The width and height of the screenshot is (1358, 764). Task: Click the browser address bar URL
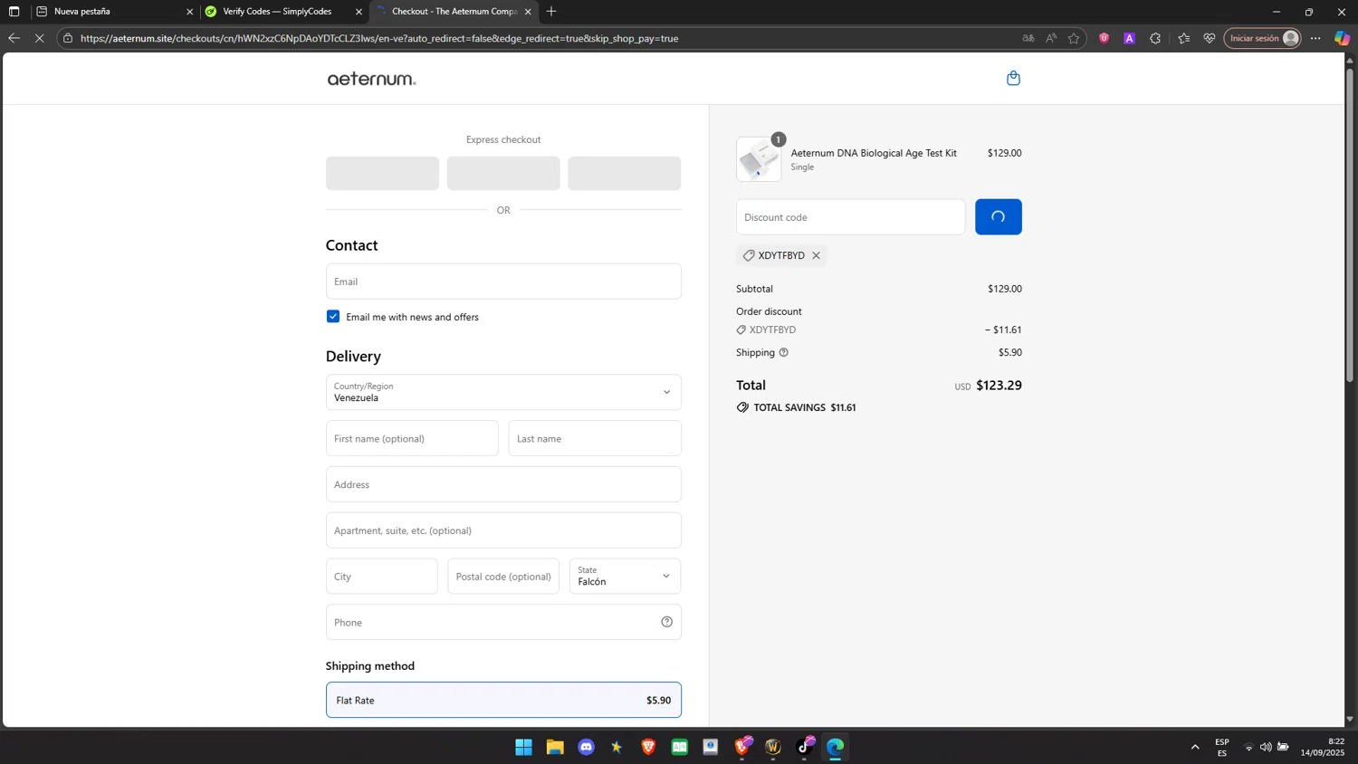pyautogui.click(x=378, y=38)
